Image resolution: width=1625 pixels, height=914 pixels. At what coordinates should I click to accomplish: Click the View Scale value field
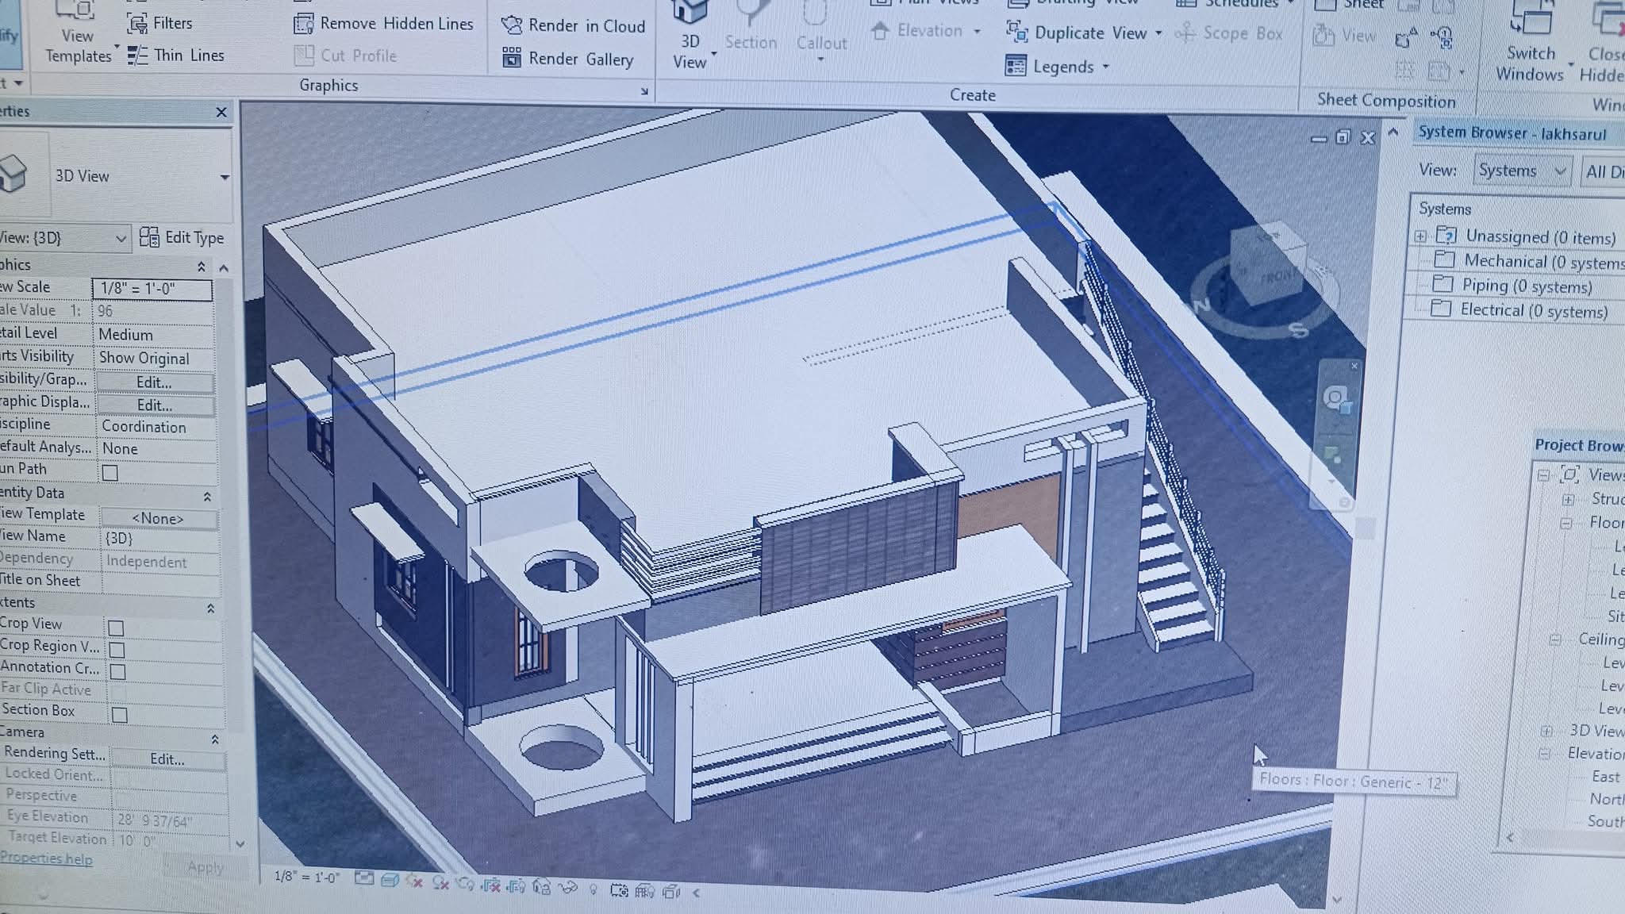152,289
